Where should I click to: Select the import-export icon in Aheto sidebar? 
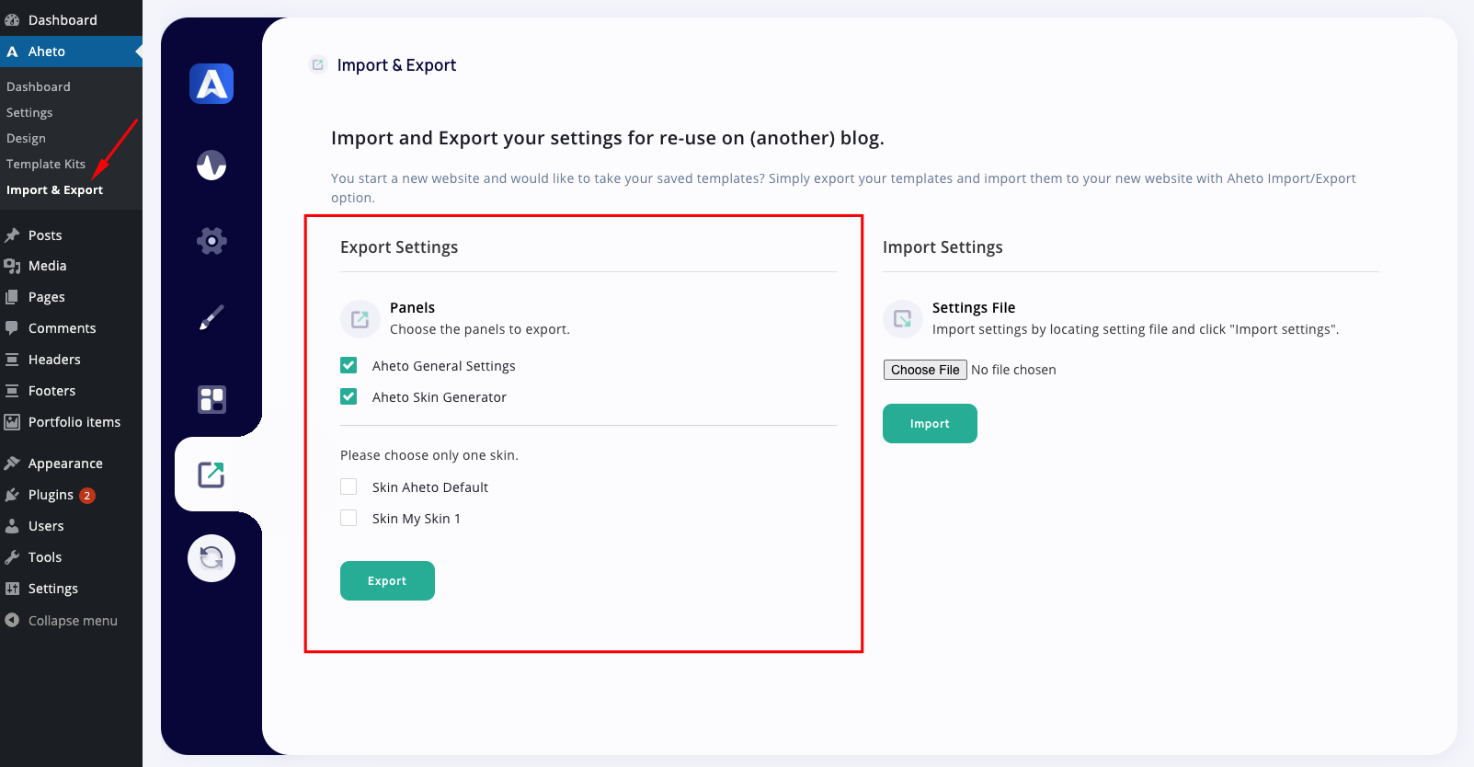[x=211, y=475]
